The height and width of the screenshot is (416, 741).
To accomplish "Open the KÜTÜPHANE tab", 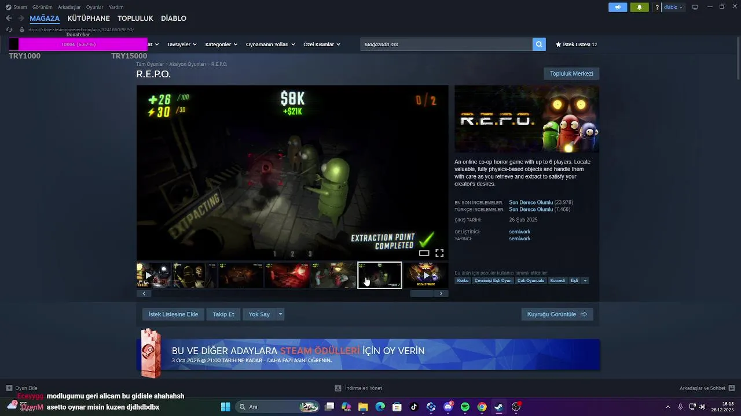I will coord(89,18).
